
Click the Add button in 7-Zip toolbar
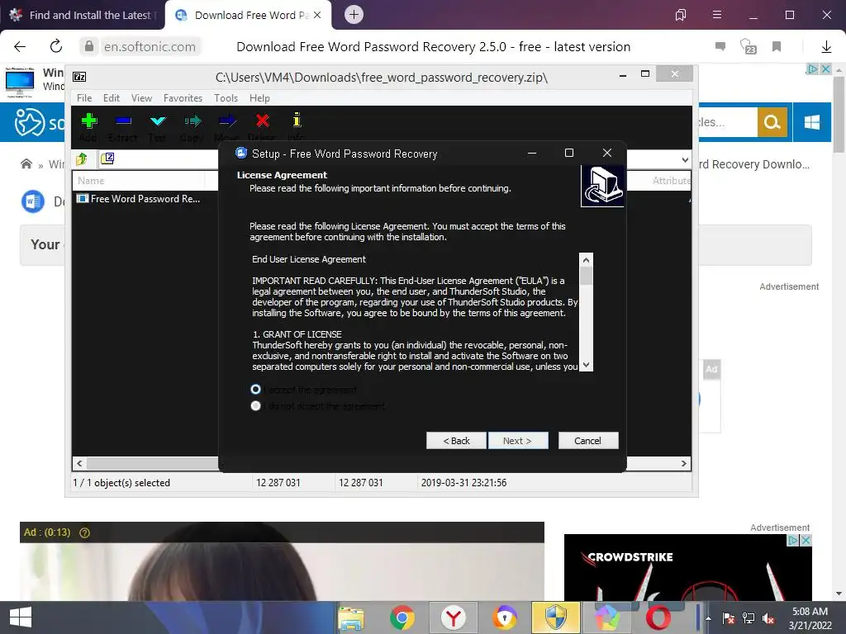point(89,126)
